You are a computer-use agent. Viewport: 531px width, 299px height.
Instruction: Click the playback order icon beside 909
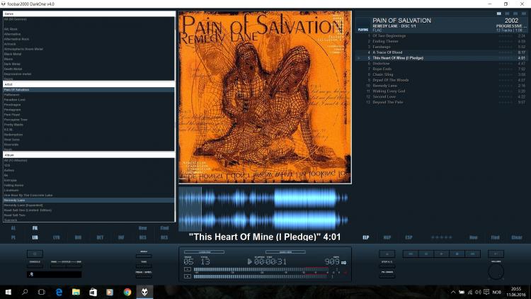click(343, 263)
